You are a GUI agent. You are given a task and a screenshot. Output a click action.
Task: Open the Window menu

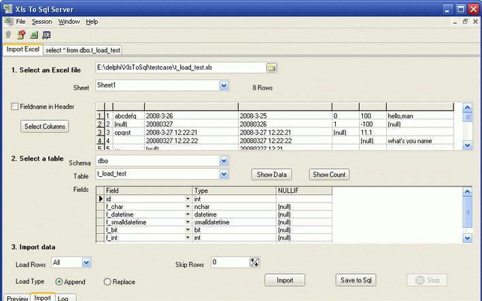coord(69,22)
